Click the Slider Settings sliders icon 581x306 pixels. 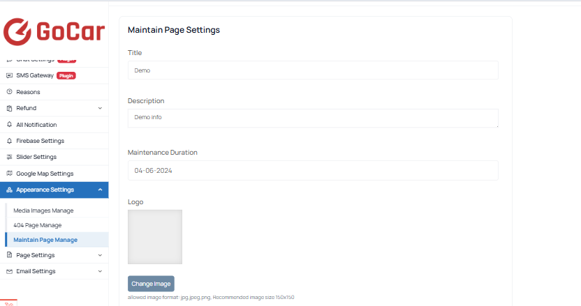(10, 157)
